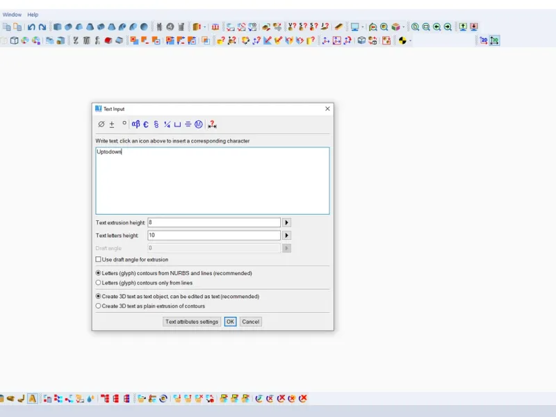The height and width of the screenshot is (417, 556).
Task: Choose Create 3D text as text object
Action: coord(98,296)
